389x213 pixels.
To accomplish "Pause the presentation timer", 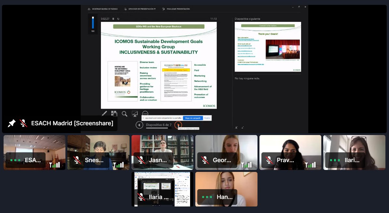I will 113,19.
